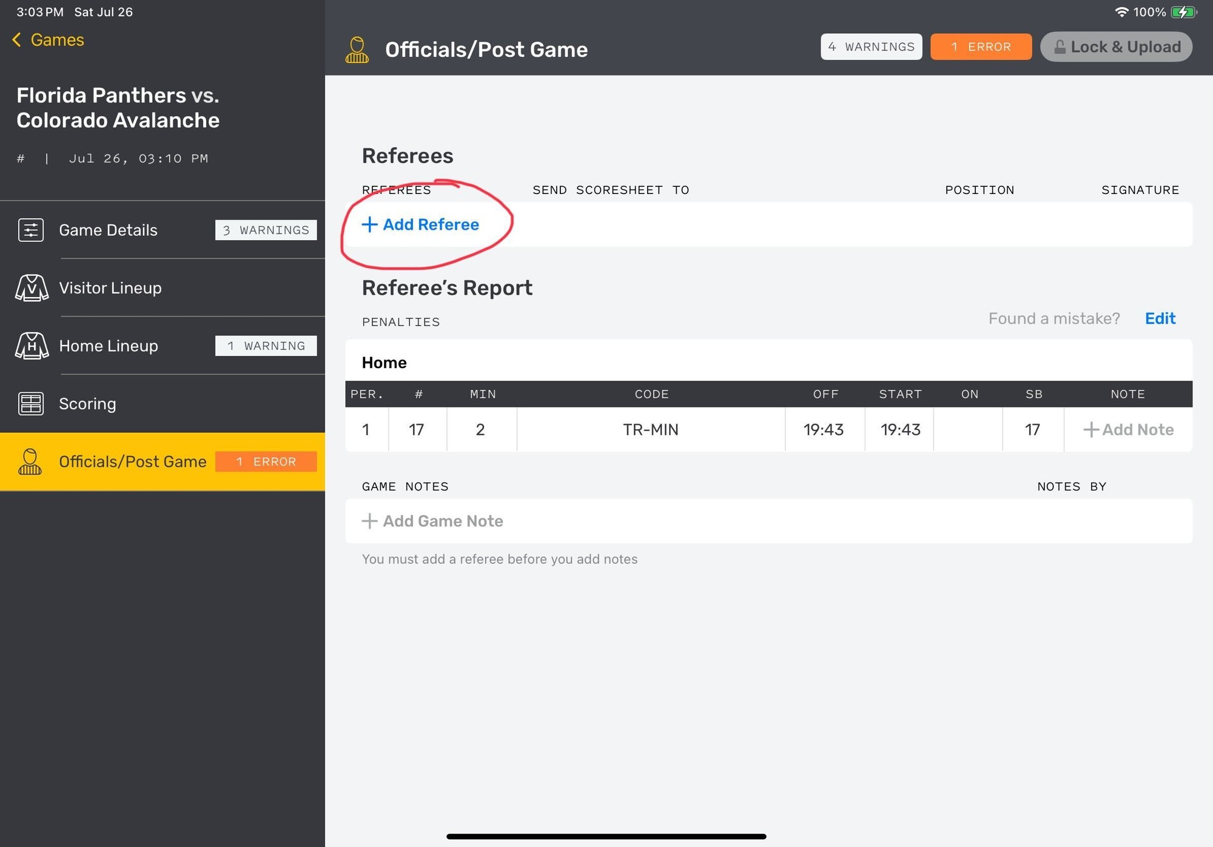The height and width of the screenshot is (847, 1213).
Task: Tap the Game Details sliders icon
Action: [x=31, y=230]
